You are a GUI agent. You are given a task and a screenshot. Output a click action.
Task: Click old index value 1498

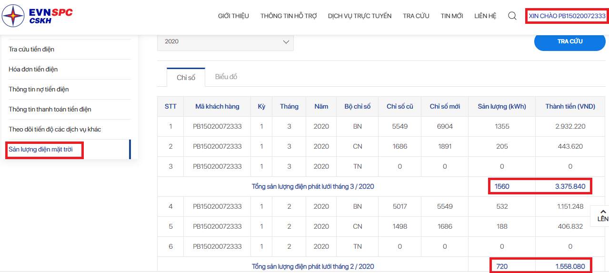click(x=400, y=226)
